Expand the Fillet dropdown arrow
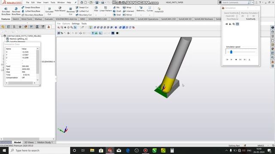 pos(96,15)
